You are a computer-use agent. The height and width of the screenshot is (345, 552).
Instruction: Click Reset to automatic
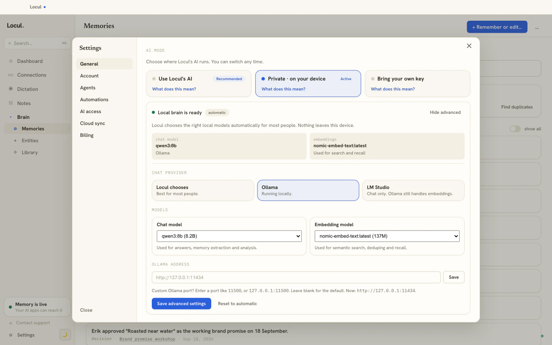(237, 304)
